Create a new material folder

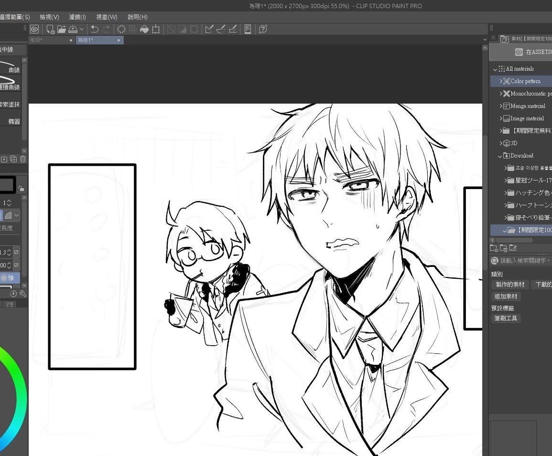(494, 248)
